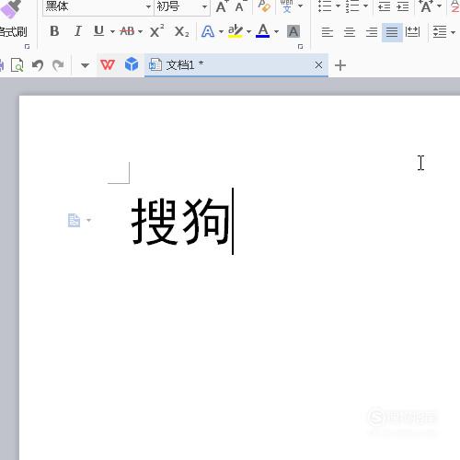Toggle superscript X² formatting
The image size is (460, 460).
click(156, 31)
